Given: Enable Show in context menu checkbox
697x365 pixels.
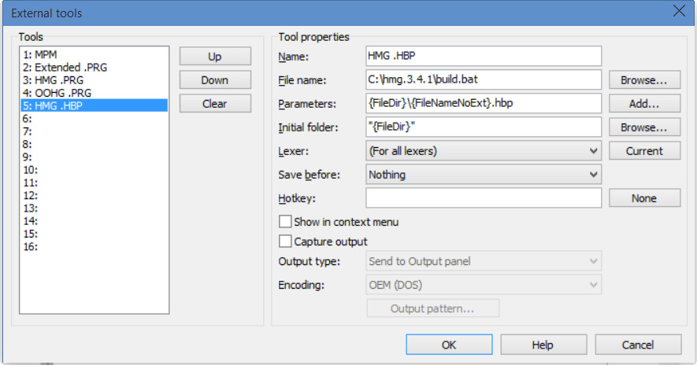Looking at the screenshot, I should [x=286, y=222].
